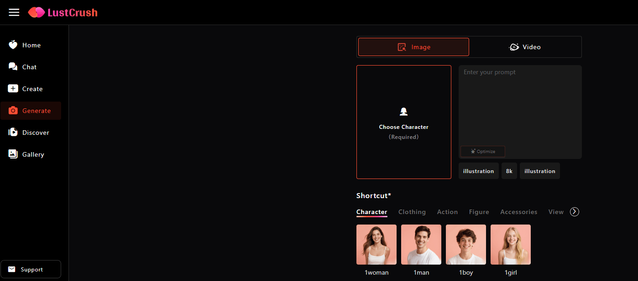This screenshot has height=281, width=638.
Task: Add the 8k prompt tag
Action: click(509, 170)
